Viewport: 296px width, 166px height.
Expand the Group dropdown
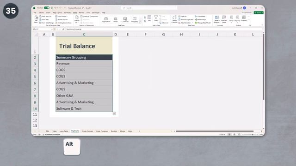pyautogui.click(x=231, y=23)
